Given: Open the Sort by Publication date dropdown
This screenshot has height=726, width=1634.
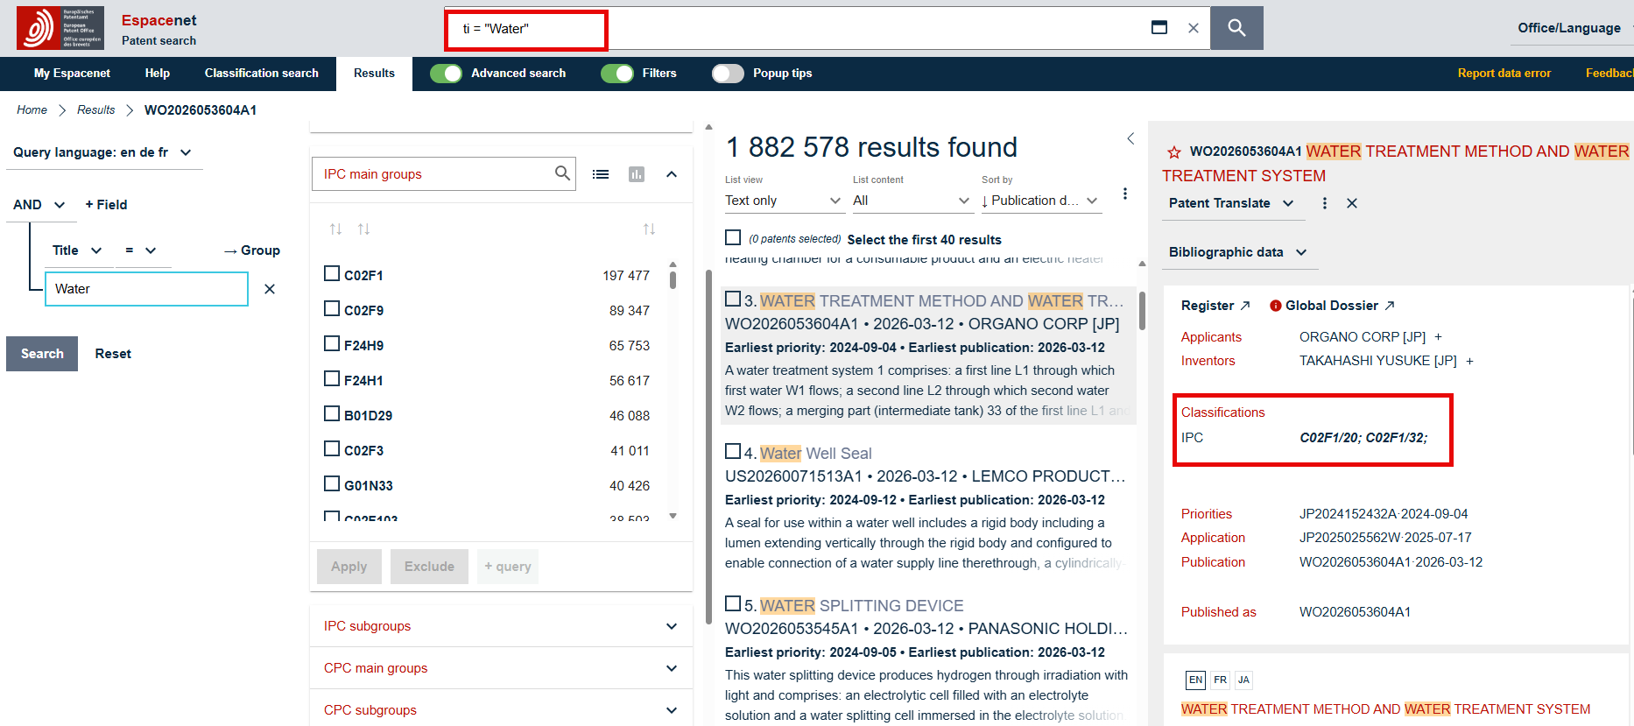Looking at the screenshot, I should tap(1040, 201).
